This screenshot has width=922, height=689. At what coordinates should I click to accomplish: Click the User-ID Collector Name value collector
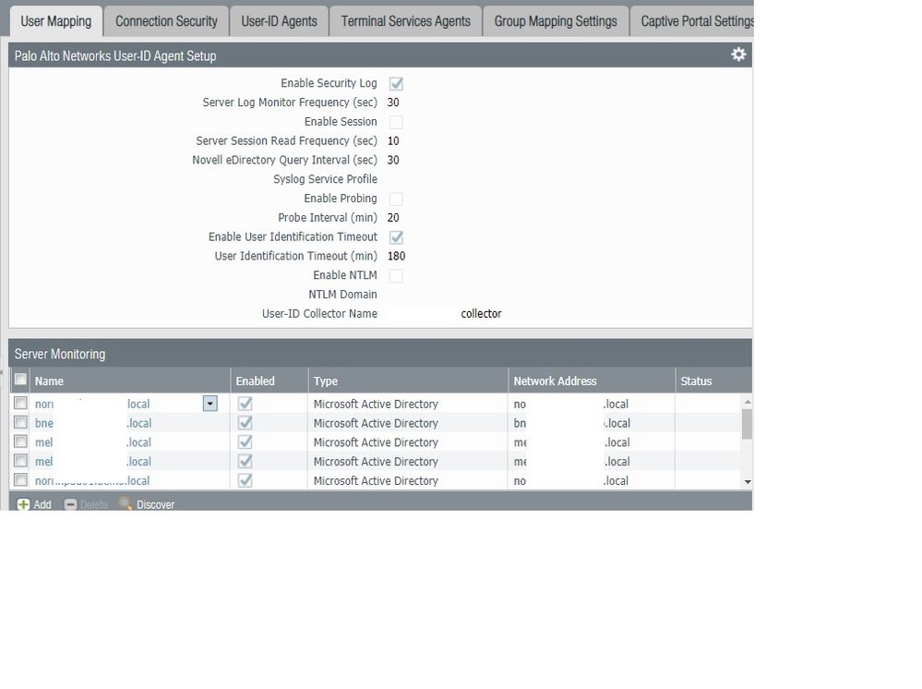pos(481,314)
